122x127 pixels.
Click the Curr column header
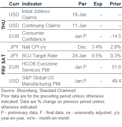(x=14, y=4)
